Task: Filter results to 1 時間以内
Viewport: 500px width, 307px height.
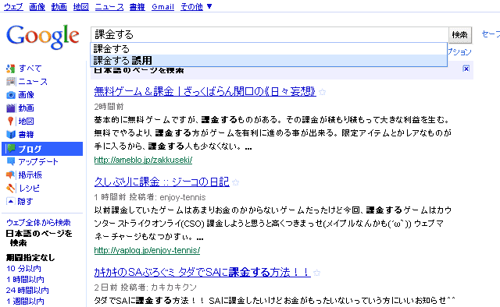Action: click(x=25, y=279)
